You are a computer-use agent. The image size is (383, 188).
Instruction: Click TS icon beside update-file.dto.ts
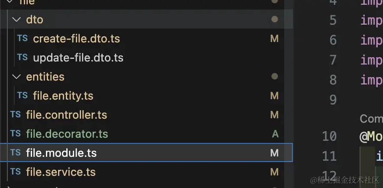[x=22, y=58]
